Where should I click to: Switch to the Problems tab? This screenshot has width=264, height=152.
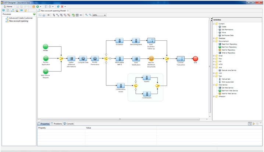(x=57, y=124)
